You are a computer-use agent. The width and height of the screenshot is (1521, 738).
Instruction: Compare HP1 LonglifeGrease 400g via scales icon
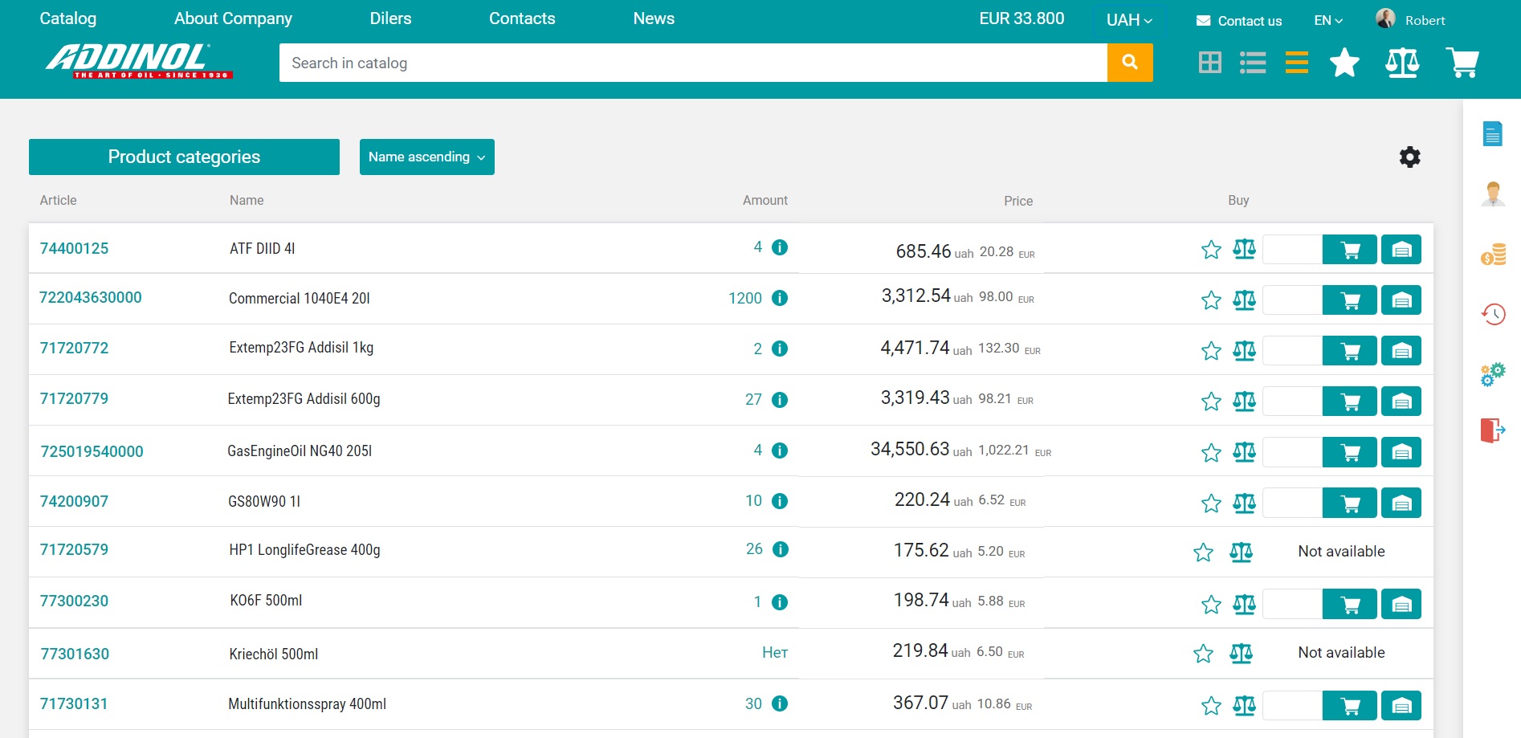tap(1241, 552)
